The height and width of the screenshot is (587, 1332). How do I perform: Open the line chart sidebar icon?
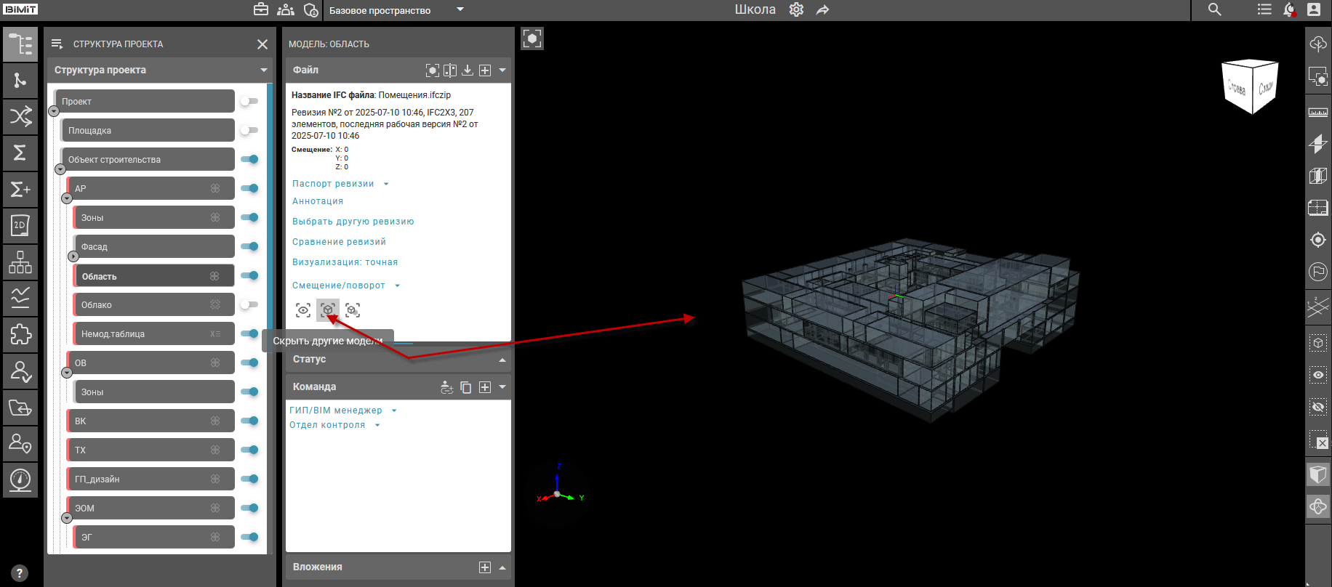coord(20,298)
